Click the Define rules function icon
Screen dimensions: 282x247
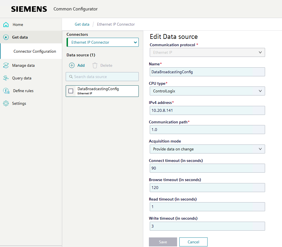6,91
